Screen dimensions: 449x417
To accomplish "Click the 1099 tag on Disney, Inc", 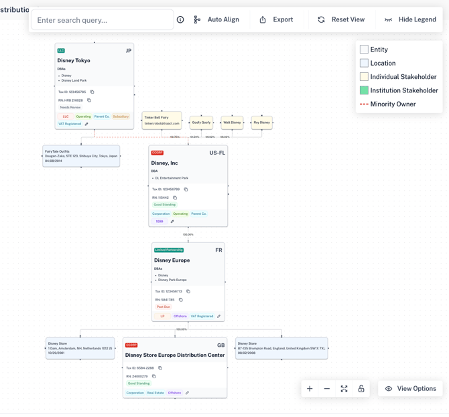I will [x=159, y=222].
